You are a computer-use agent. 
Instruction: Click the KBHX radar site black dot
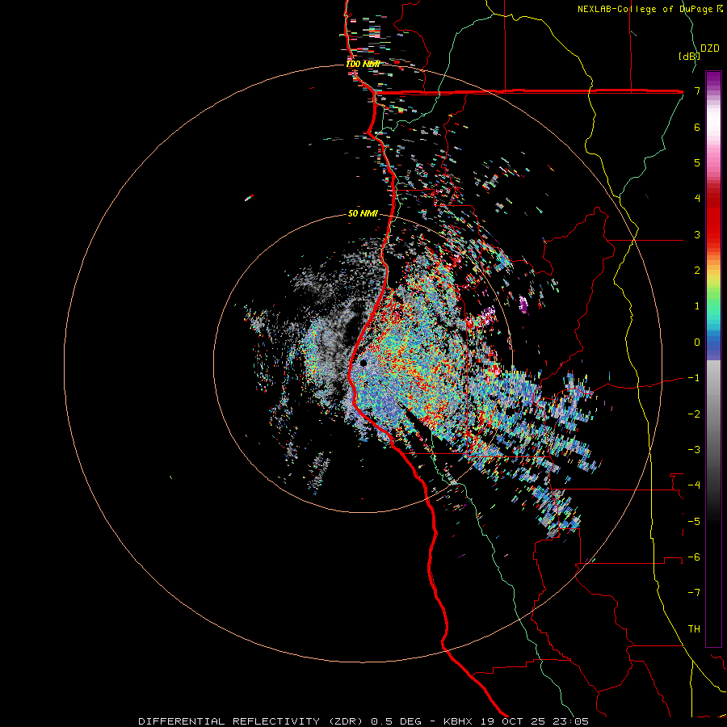[x=363, y=363]
